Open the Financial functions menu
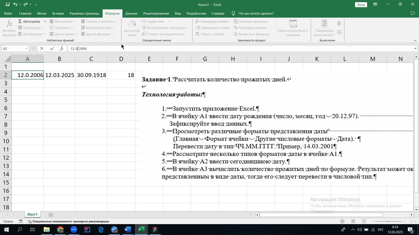The width and height of the screenshot is (419, 235). pyautogui.click(x=32, y=34)
